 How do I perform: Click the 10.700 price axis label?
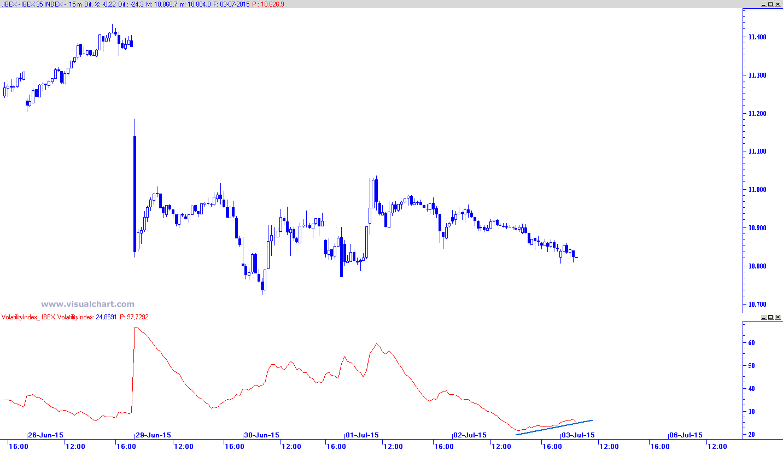pyautogui.click(x=758, y=305)
